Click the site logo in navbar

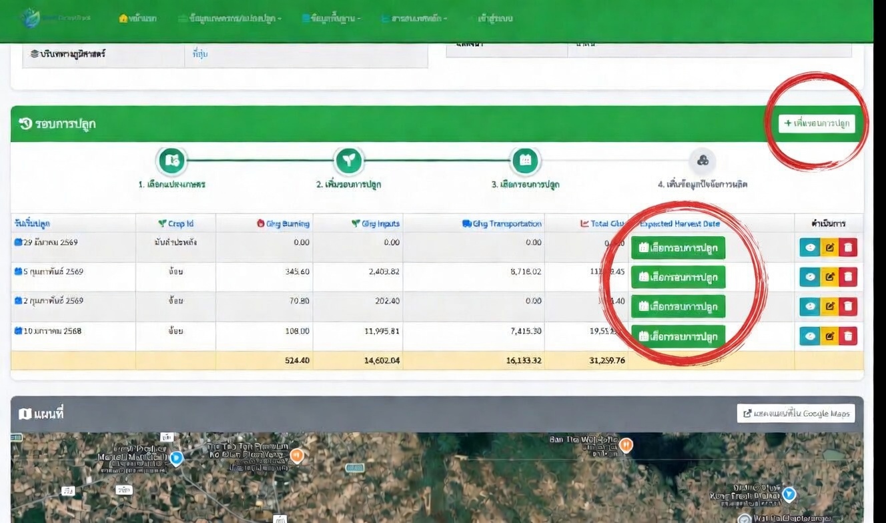click(55, 18)
